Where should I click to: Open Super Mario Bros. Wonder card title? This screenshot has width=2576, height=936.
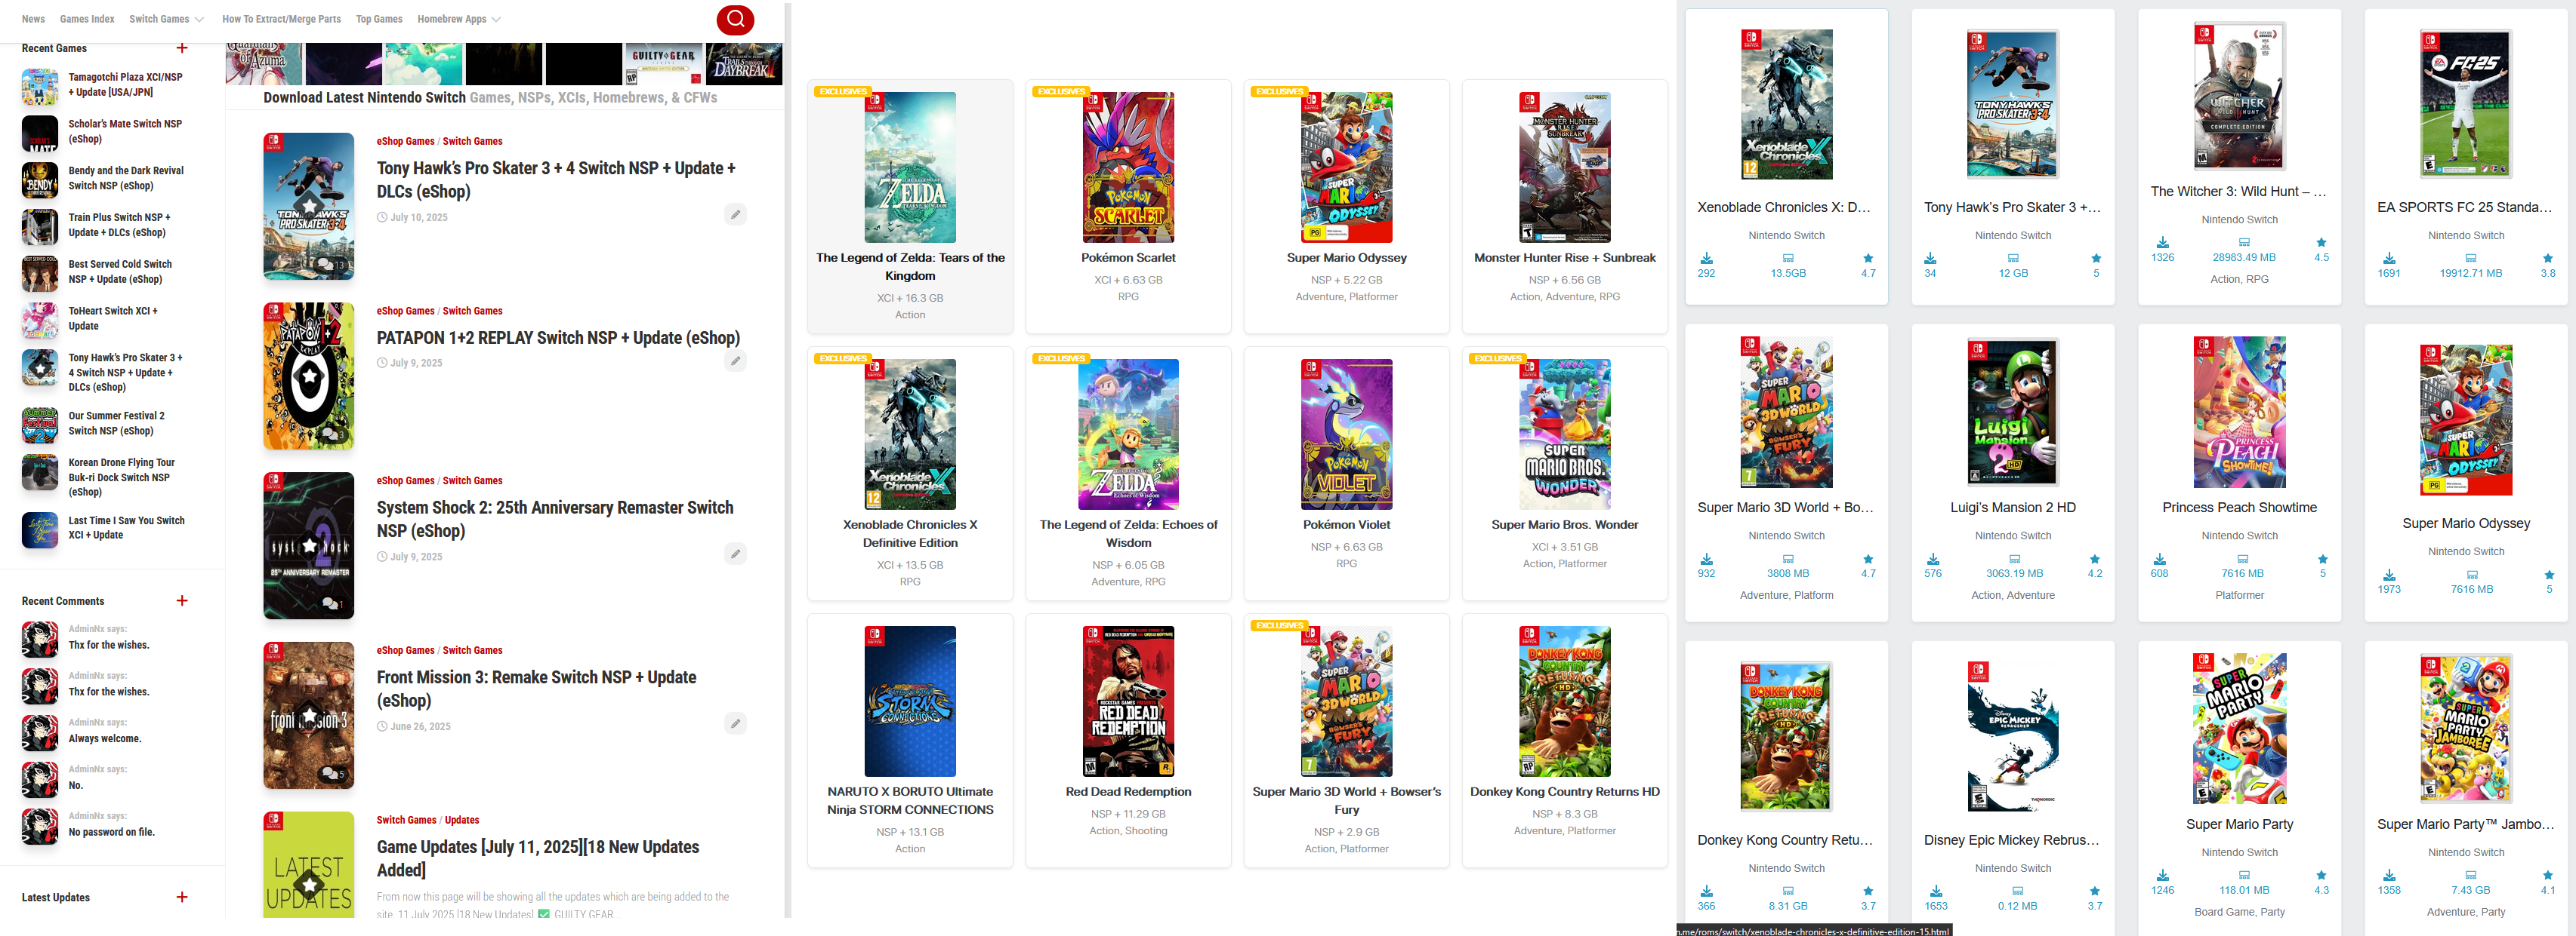(x=1564, y=524)
